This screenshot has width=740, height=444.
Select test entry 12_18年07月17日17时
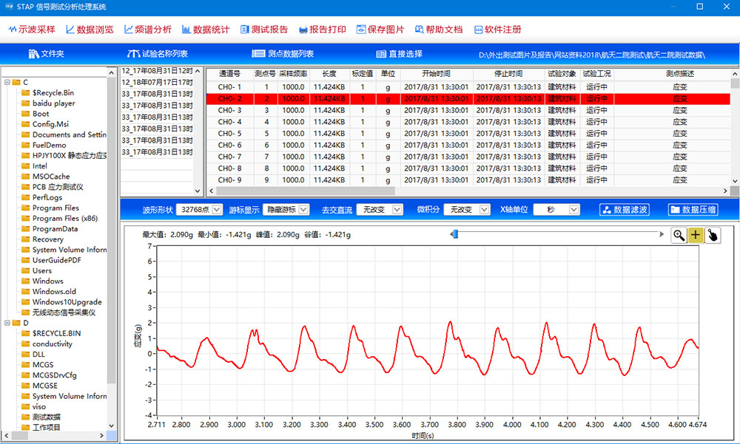(x=157, y=83)
